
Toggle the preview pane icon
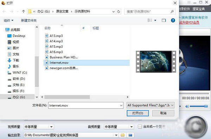pyautogui.click(x=164, y=20)
